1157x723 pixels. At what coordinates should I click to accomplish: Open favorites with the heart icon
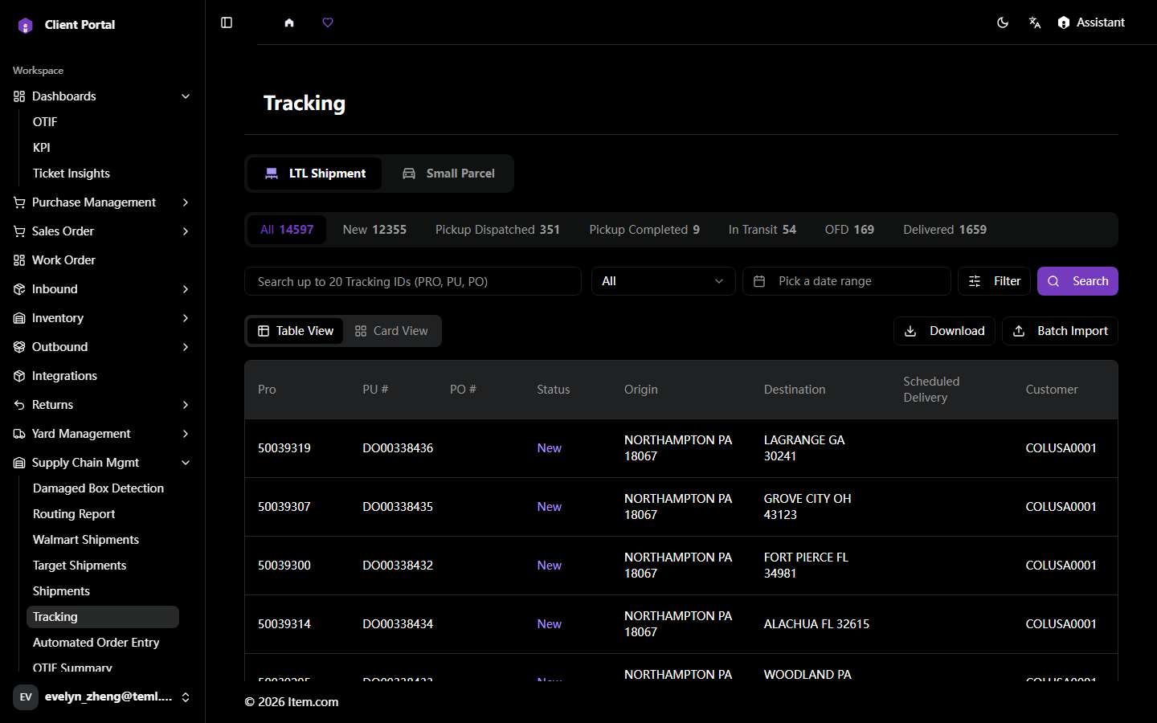[328, 22]
